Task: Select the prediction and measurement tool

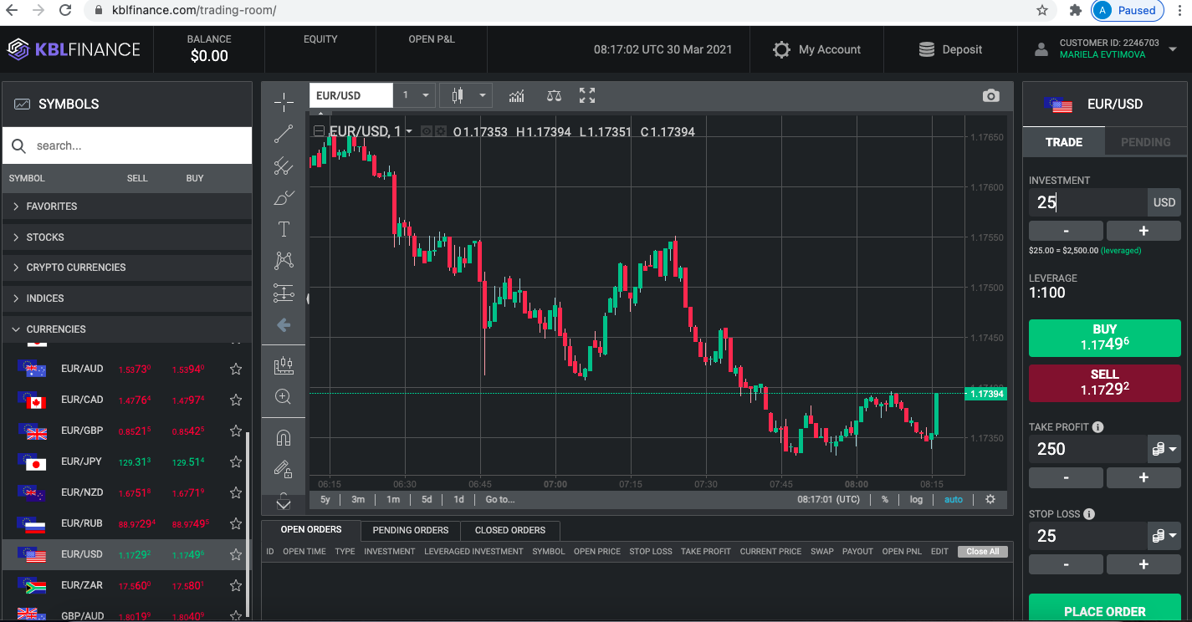Action: [284, 293]
